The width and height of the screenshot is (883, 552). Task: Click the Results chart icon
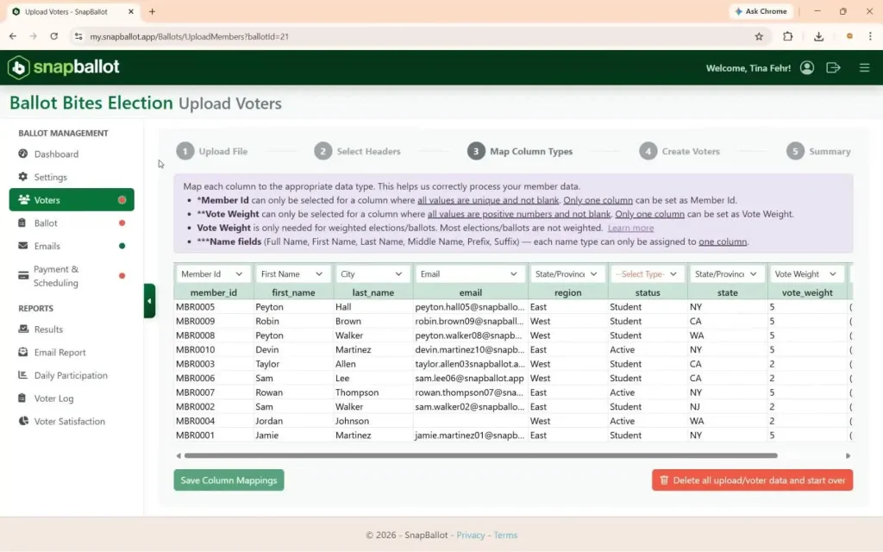tap(23, 329)
